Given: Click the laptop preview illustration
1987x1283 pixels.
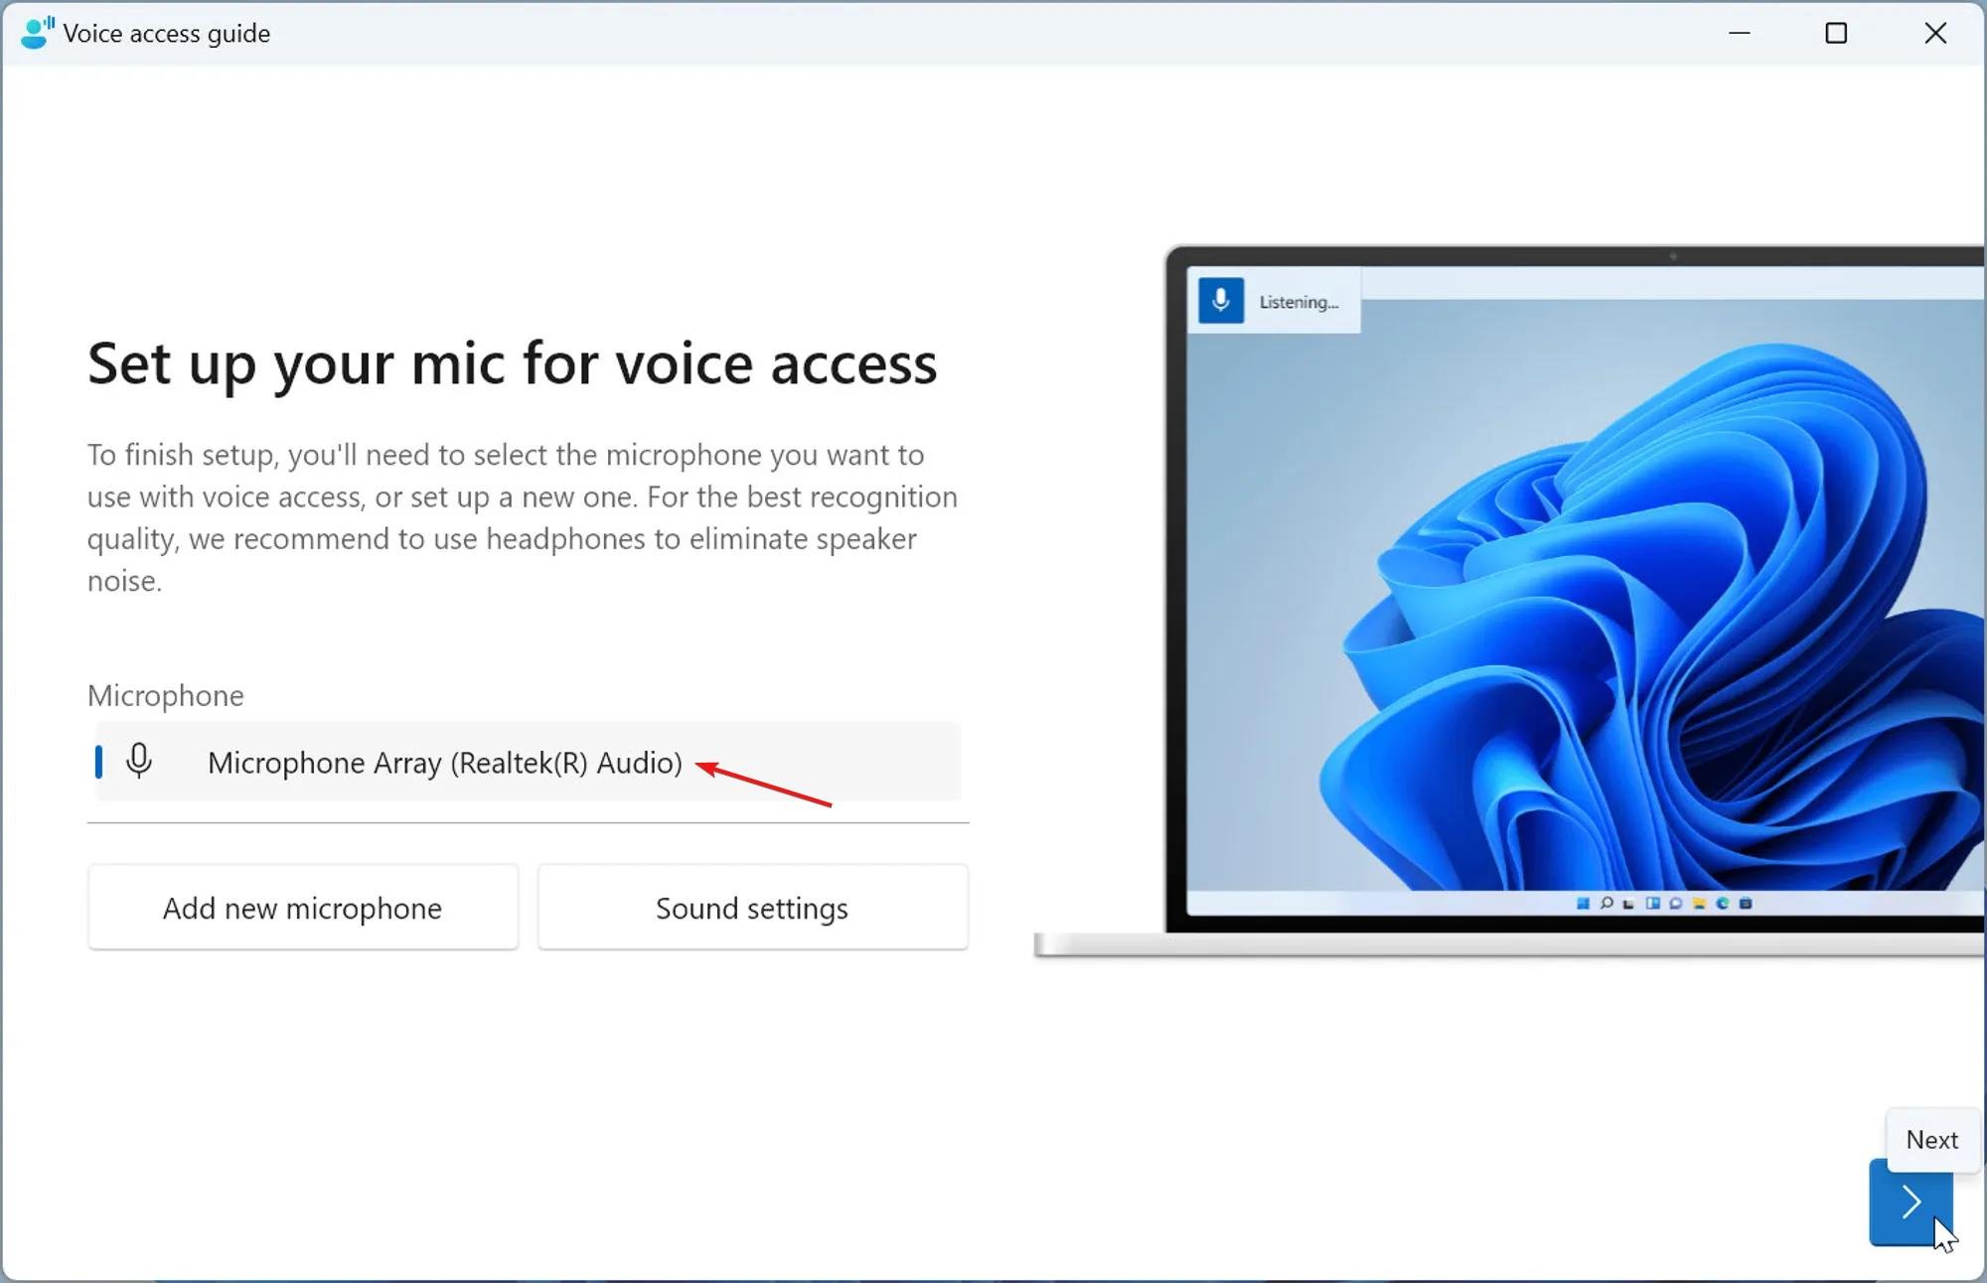Looking at the screenshot, I should click(1510, 601).
